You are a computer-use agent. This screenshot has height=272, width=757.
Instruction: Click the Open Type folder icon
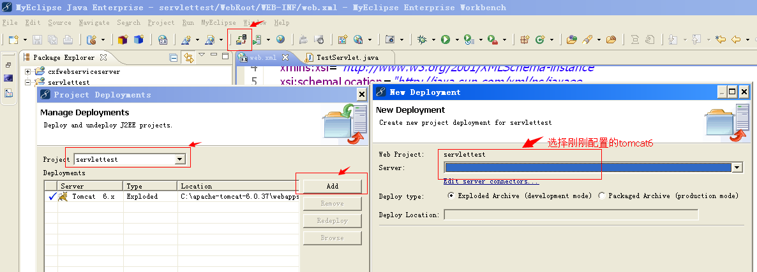click(572, 40)
